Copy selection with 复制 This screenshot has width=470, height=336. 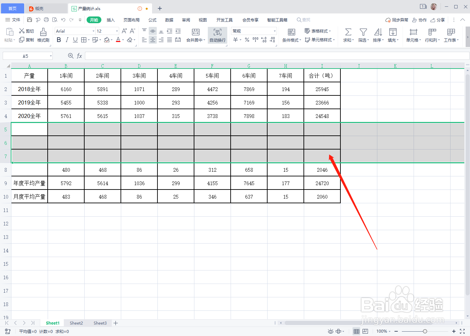click(26, 40)
